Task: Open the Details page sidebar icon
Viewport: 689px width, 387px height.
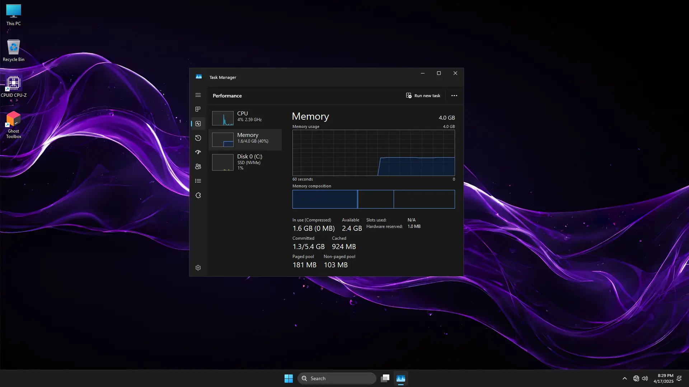Action: (x=198, y=181)
